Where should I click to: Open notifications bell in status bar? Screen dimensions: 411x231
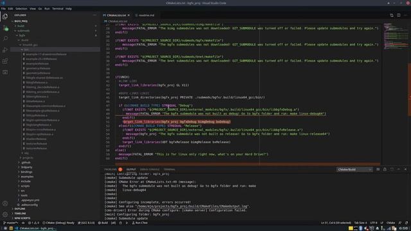click(407, 223)
